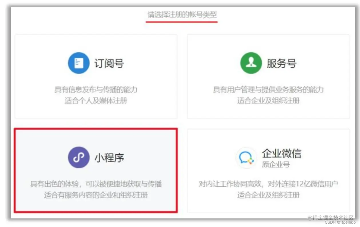Screen dimensions: 360x227
Task: Select the 服务号 title text
Action: (x=282, y=63)
